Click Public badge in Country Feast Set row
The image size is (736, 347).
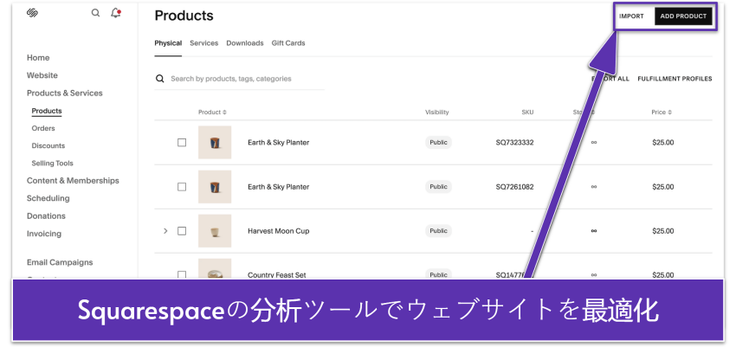438,273
